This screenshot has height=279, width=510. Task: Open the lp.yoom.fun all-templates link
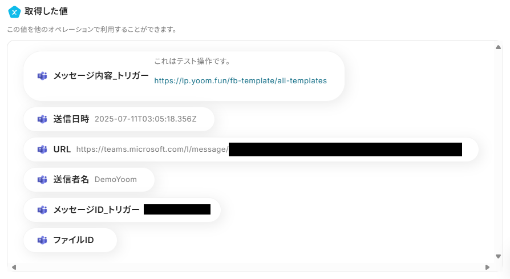click(x=240, y=81)
